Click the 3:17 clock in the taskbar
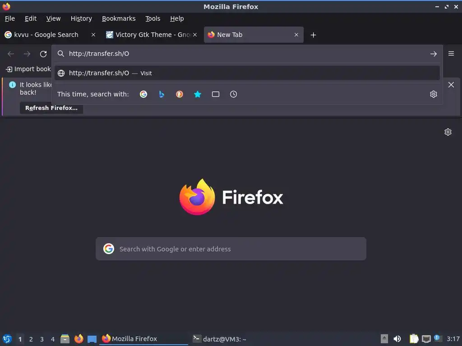Image resolution: width=462 pixels, height=346 pixels. (x=453, y=339)
